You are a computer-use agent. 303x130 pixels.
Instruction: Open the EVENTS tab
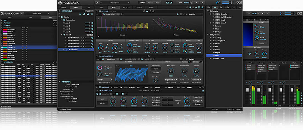click(x=138, y=7)
